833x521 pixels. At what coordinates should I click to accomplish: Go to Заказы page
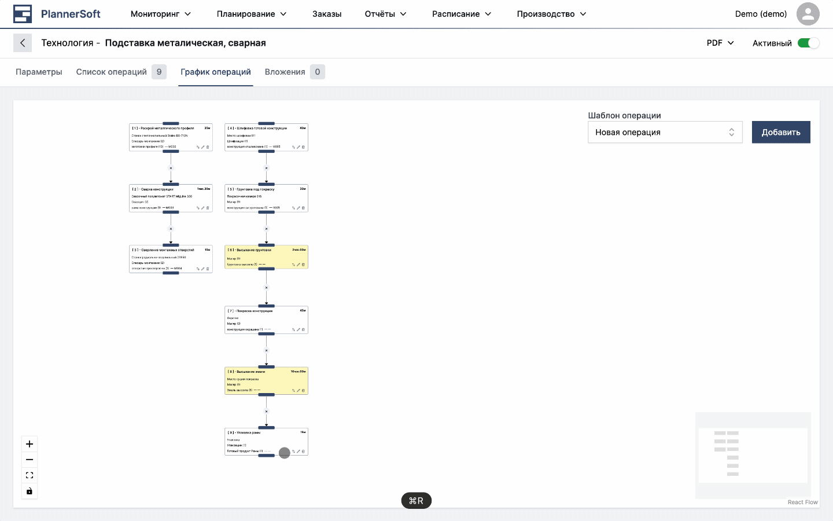coord(327,14)
